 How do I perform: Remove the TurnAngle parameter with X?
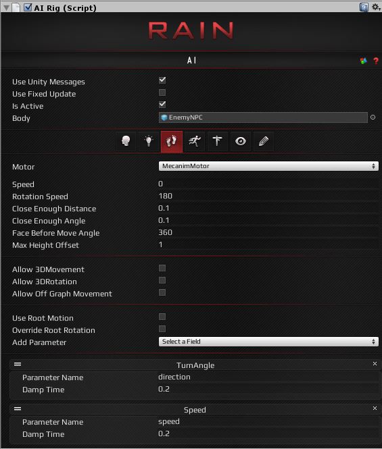(x=375, y=364)
